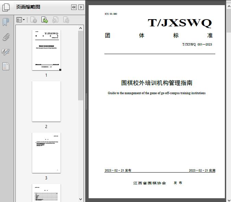The height and width of the screenshot is (202, 231).
Task: Collapse the thumbnail pane with double arrows
Action: click(74, 7)
